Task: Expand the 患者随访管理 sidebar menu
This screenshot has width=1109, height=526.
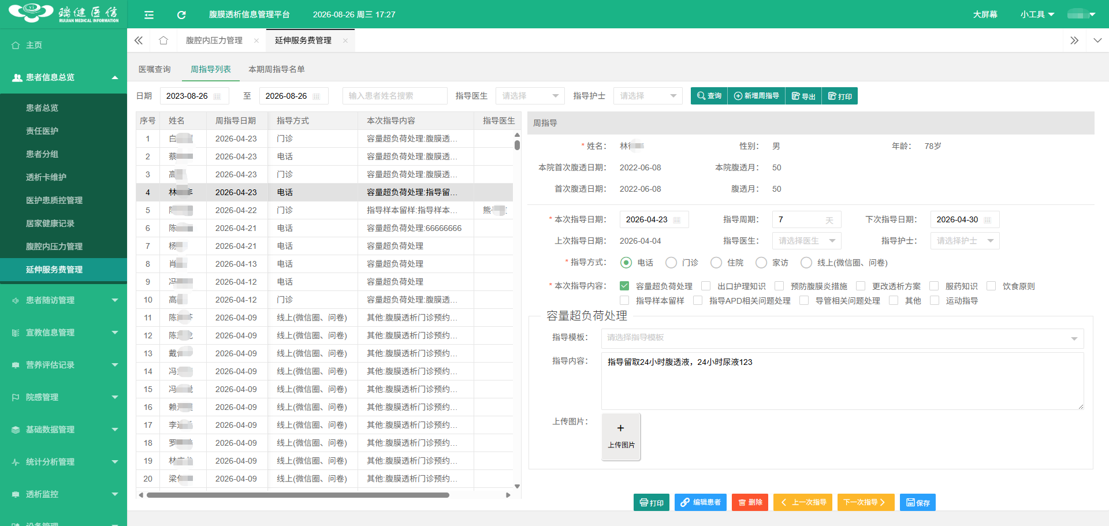Action: click(64, 300)
